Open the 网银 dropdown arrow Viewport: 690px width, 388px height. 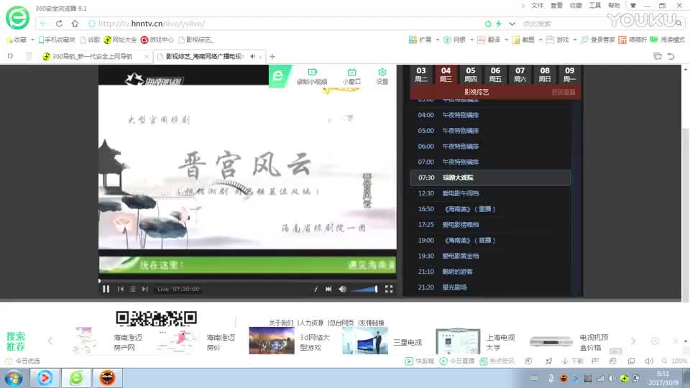(x=471, y=40)
